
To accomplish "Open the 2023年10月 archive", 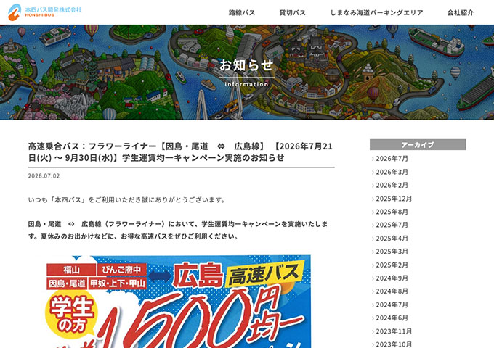I will [394, 344].
